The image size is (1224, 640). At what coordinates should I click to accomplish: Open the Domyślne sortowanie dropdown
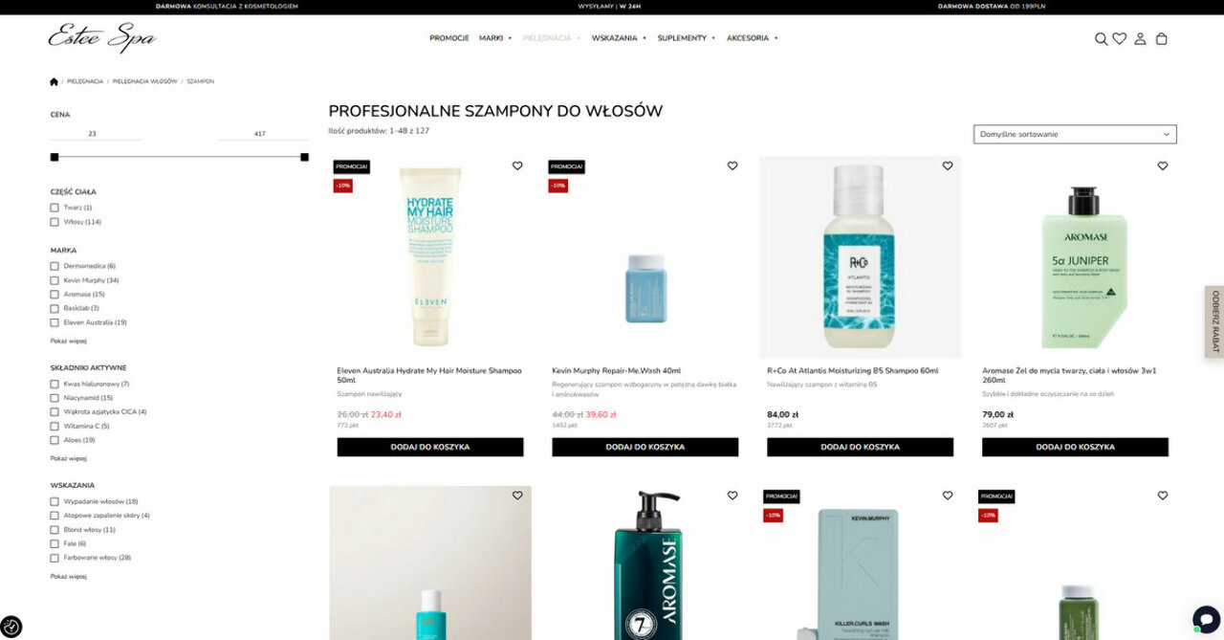(1075, 134)
